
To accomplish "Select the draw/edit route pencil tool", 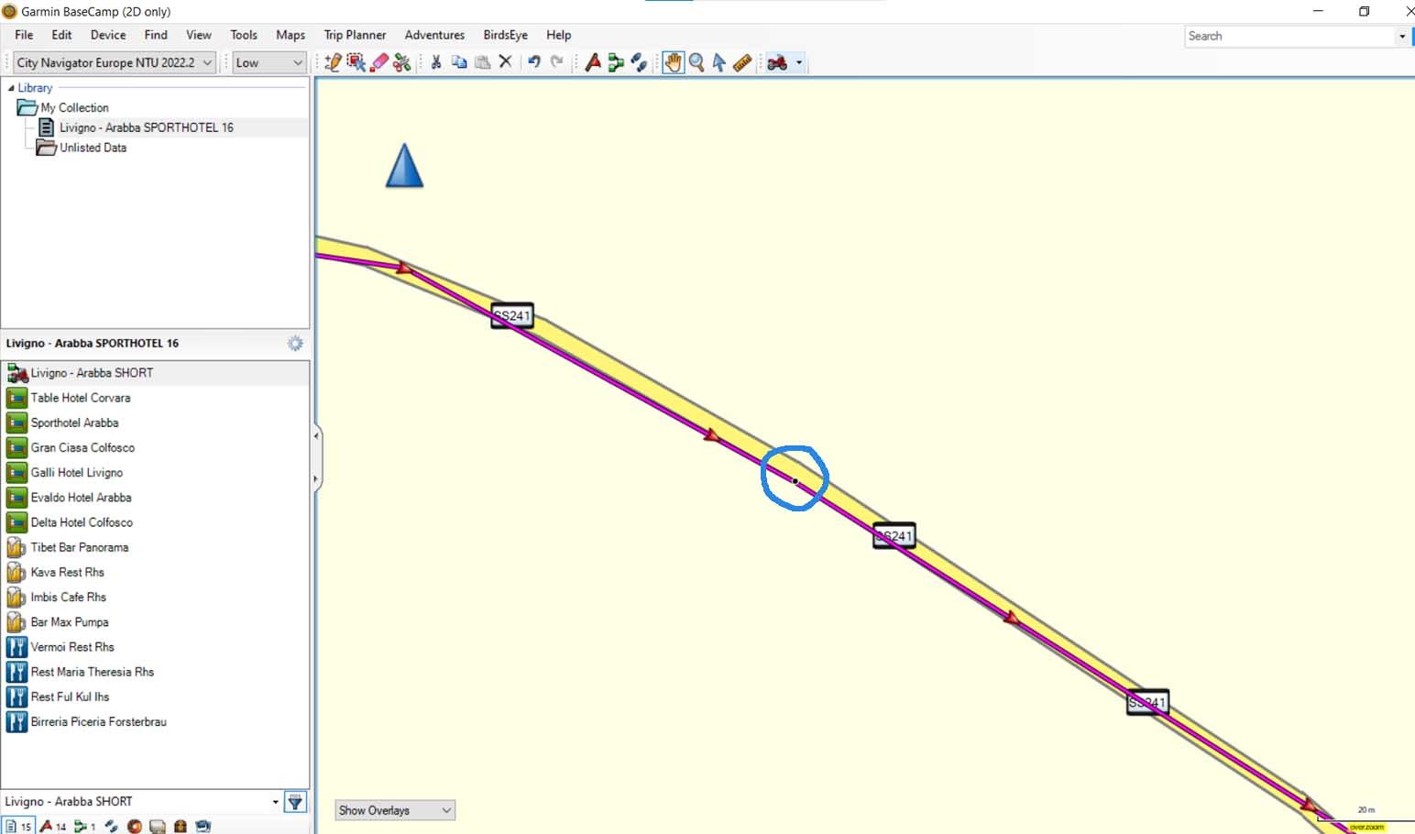I will [x=333, y=62].
